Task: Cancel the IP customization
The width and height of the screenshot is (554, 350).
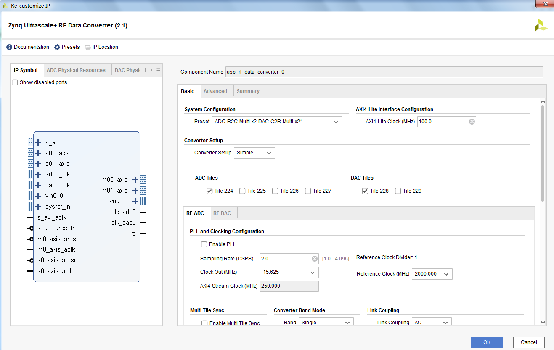Action: click(528, 342)
